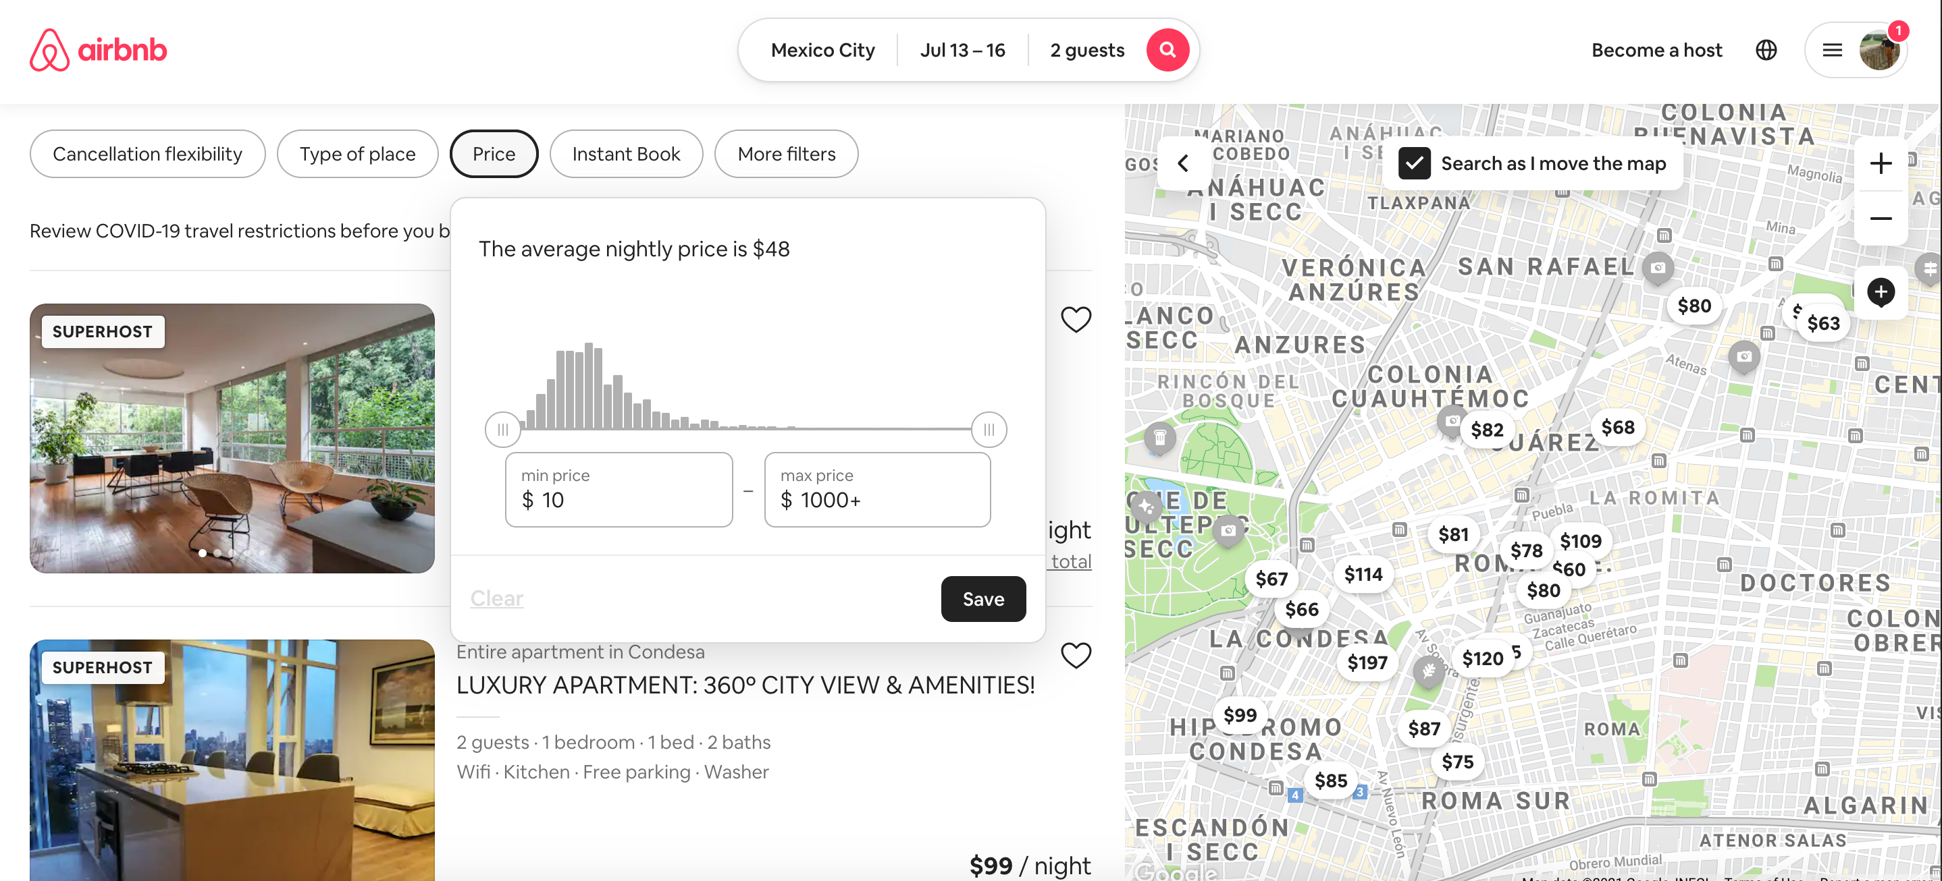Heart the Luxury Apartment Condesa listing
Viewport: 1942px width, 881px height.
click(x=1075, y=655)
